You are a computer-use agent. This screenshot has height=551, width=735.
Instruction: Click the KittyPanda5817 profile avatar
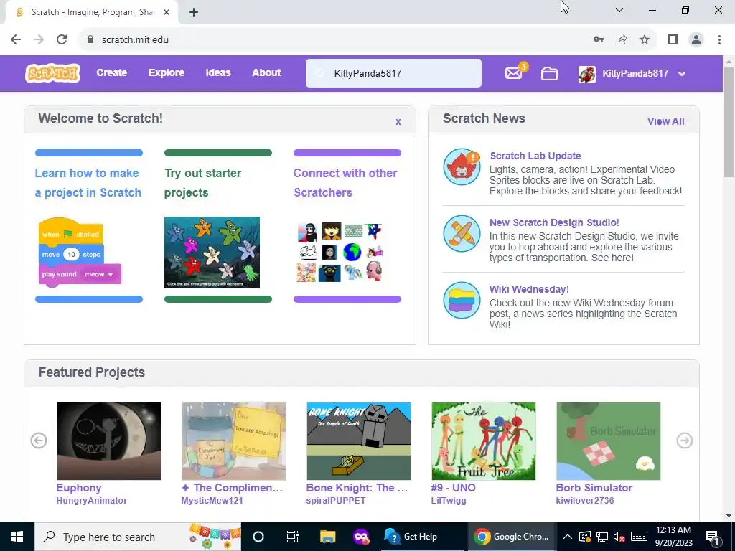[x=587, y=74]
